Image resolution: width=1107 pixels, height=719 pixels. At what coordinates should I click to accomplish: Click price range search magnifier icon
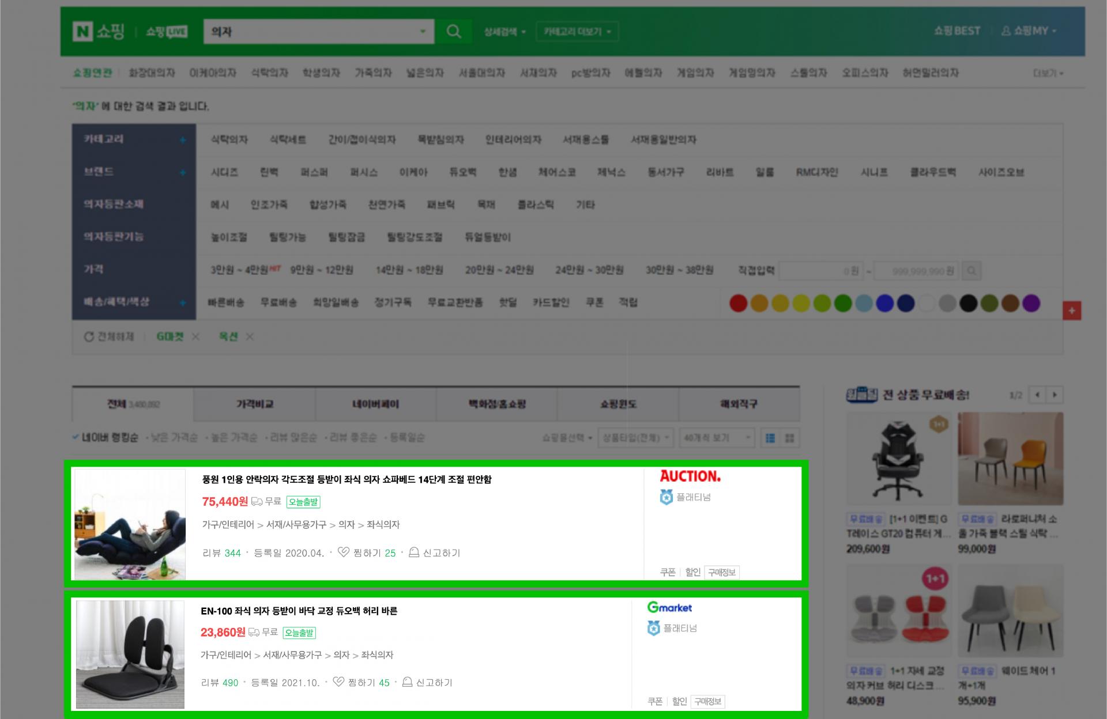972,271
